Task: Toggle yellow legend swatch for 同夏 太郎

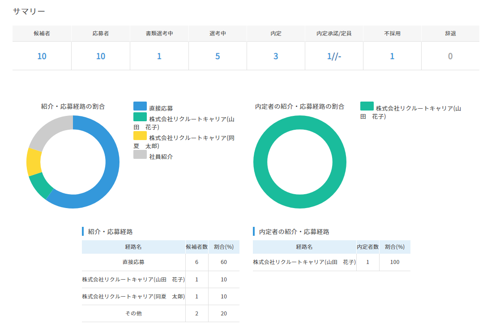Action: point(140,136)
